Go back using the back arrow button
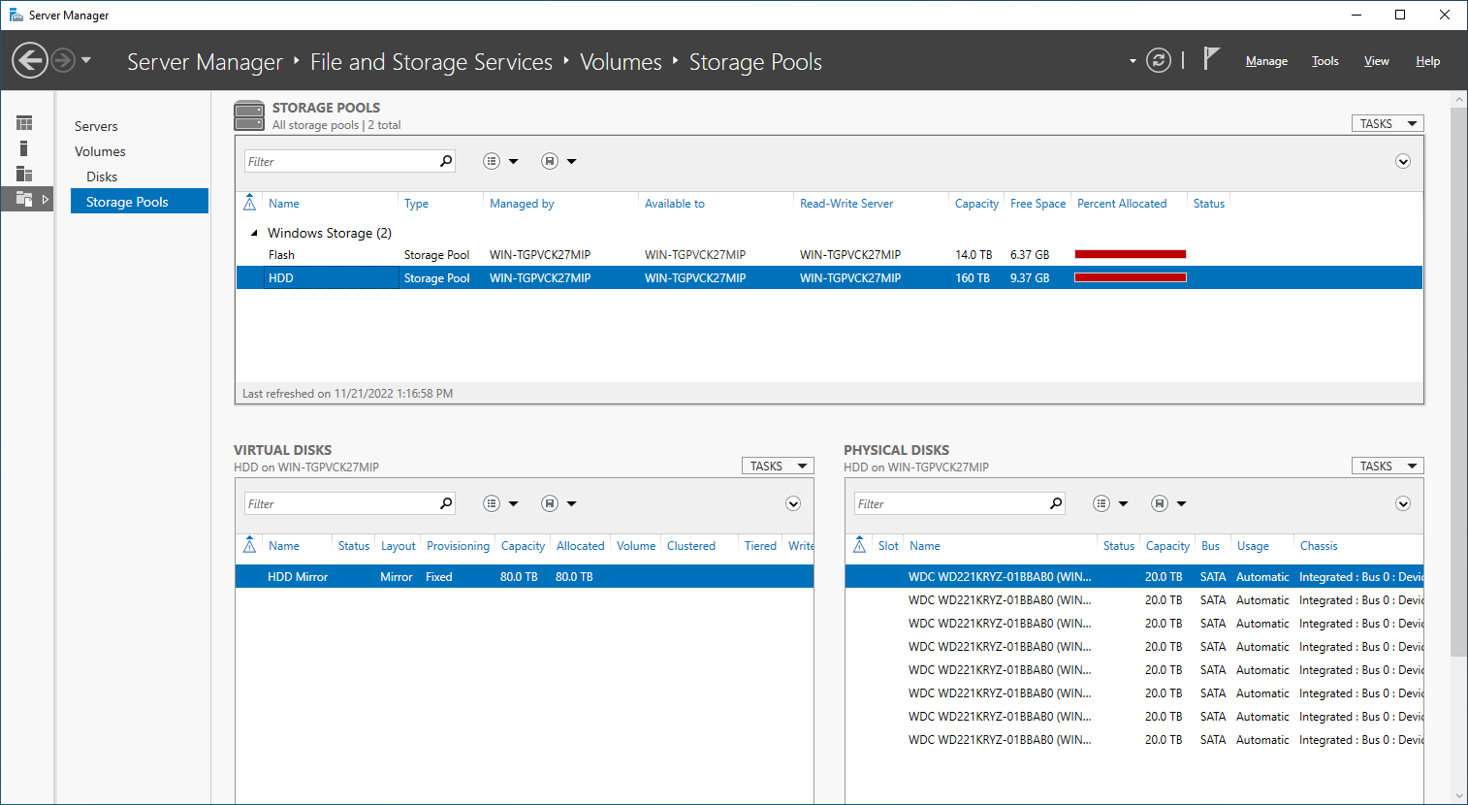 tap(30, 60)
